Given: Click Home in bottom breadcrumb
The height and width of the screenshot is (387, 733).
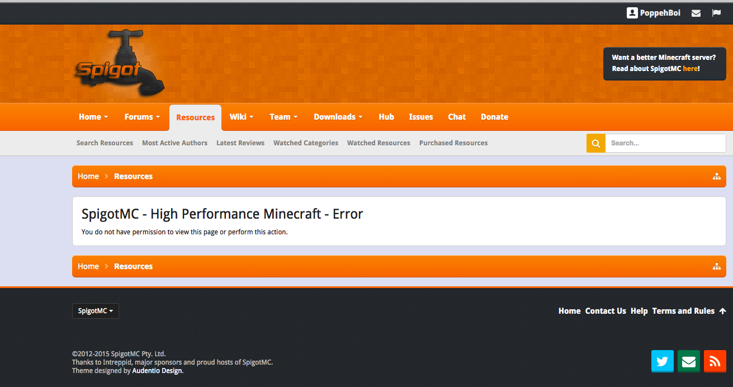Looking at the screenshot, I should 88,266.
